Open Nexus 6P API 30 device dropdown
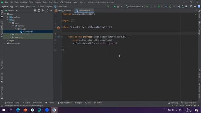 click(134, 6)
